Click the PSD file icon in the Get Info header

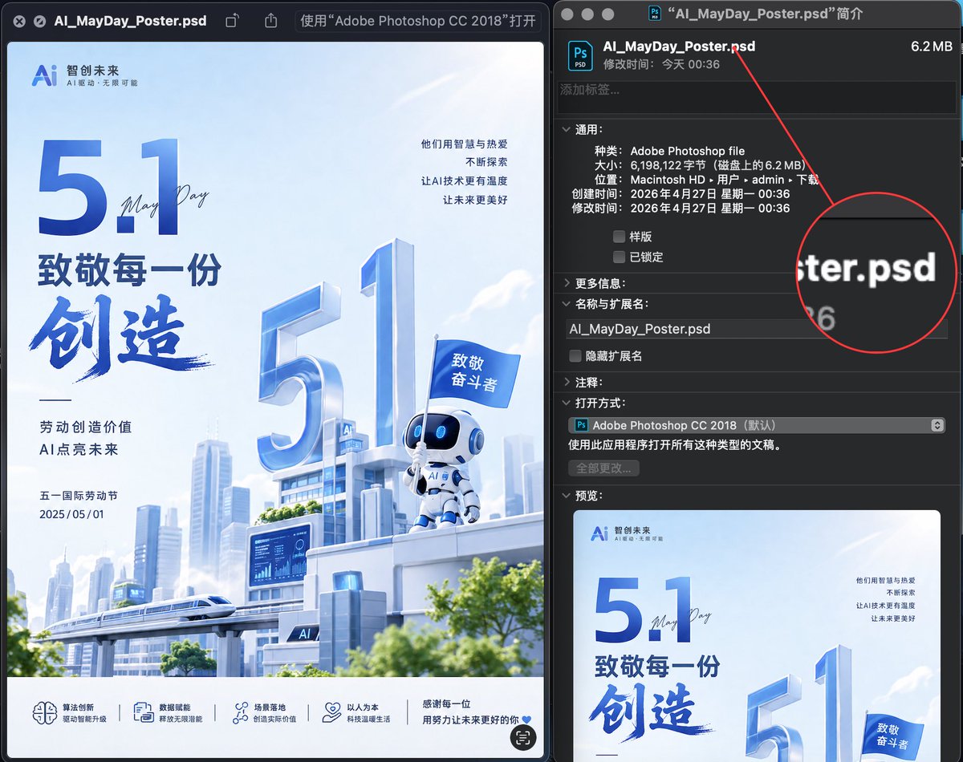click(x=579, y=55)
